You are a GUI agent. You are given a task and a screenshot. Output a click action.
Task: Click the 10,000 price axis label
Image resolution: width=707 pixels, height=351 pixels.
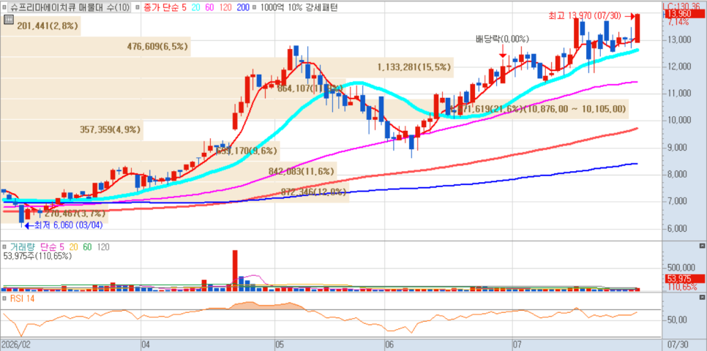[x=679, y=121]
